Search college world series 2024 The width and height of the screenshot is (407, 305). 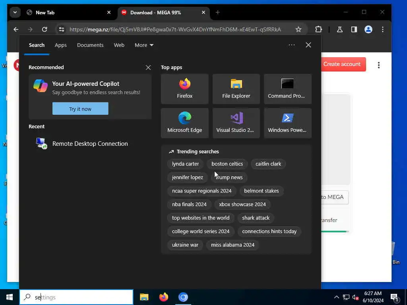(x=201, y=232)
